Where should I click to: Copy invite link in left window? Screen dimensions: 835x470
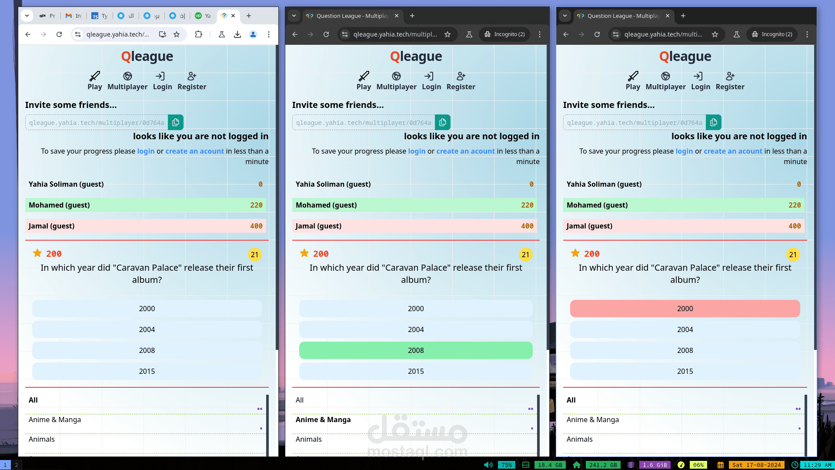coord(176,123)
